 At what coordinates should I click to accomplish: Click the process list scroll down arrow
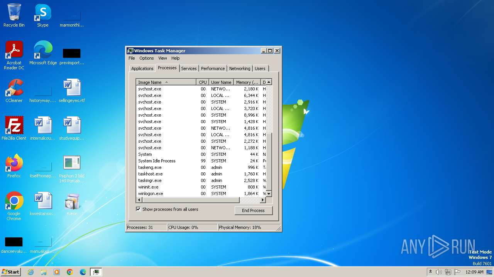point(269,194)
